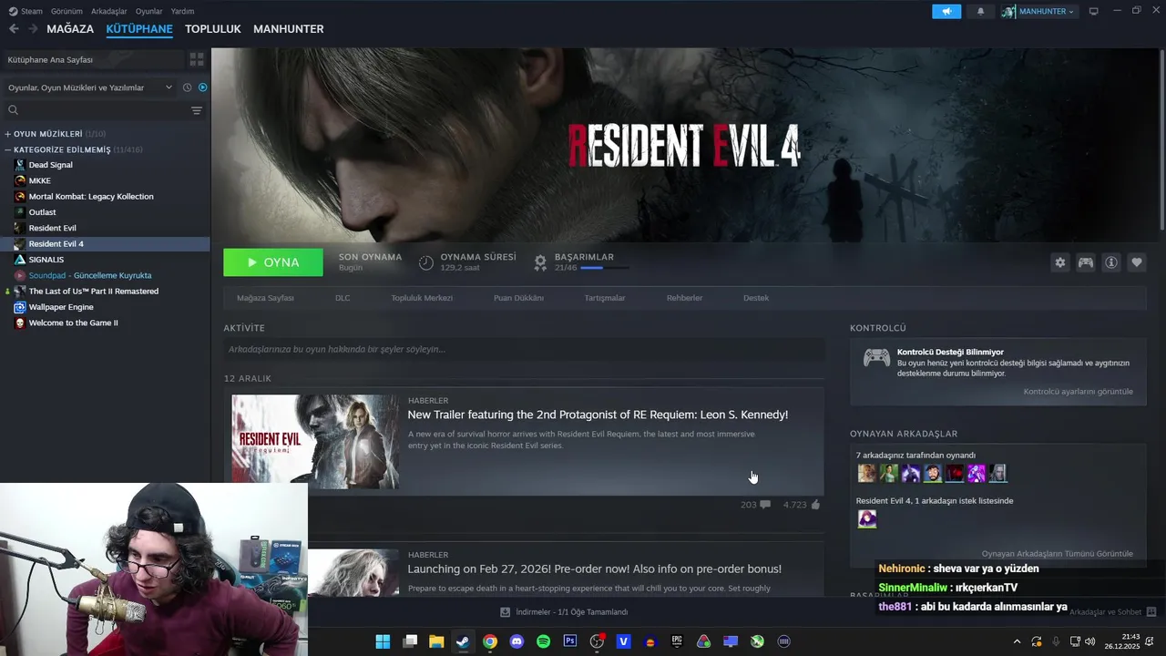Open the Oyunlar menu
This screenshot has width=1166, height=656.
(x=149, y=11)
